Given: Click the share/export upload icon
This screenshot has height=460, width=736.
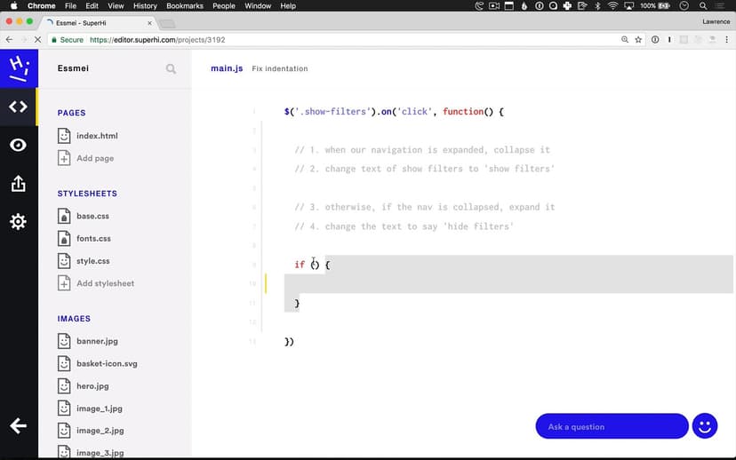Looking at the screenshot, I should tap(18, 183).
